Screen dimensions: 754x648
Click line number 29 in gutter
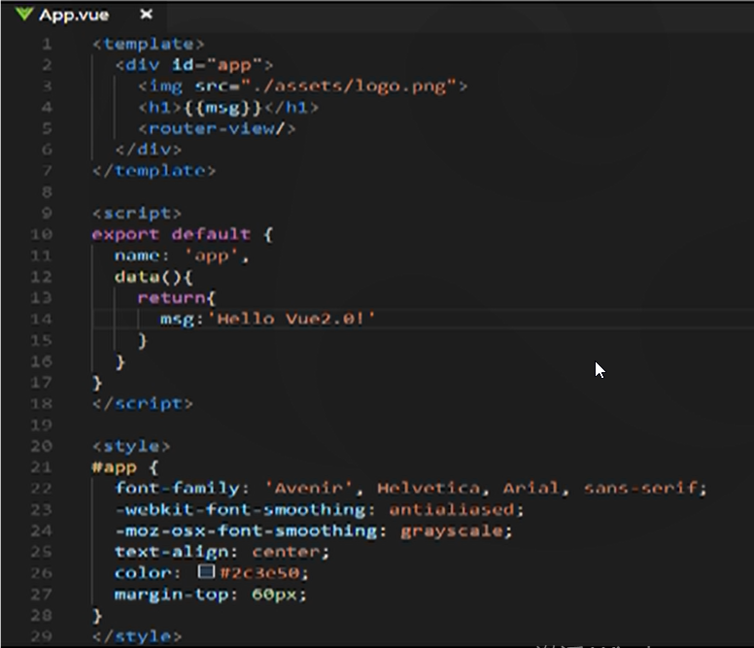coord(42,636)
